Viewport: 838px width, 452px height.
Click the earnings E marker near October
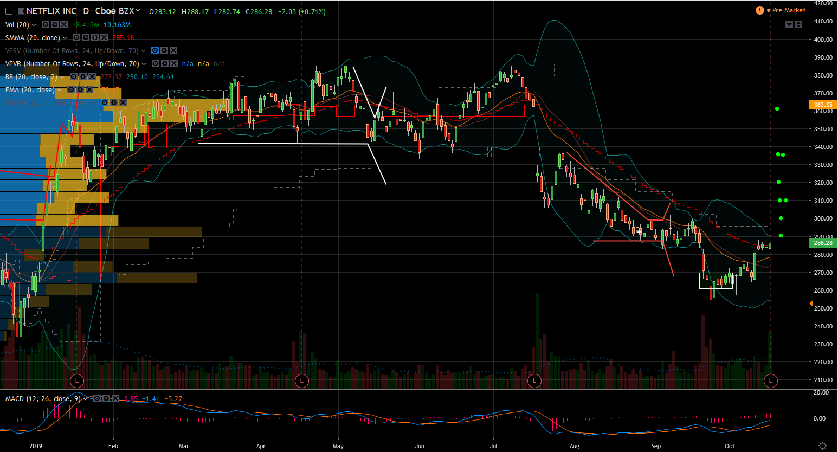770,381
